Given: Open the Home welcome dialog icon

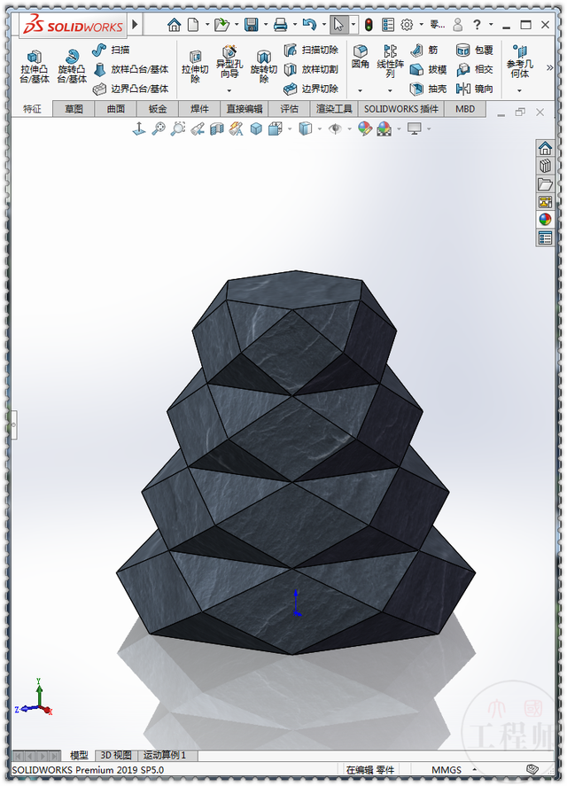Looking at the screenshot, I should click(x=174, y=25).
